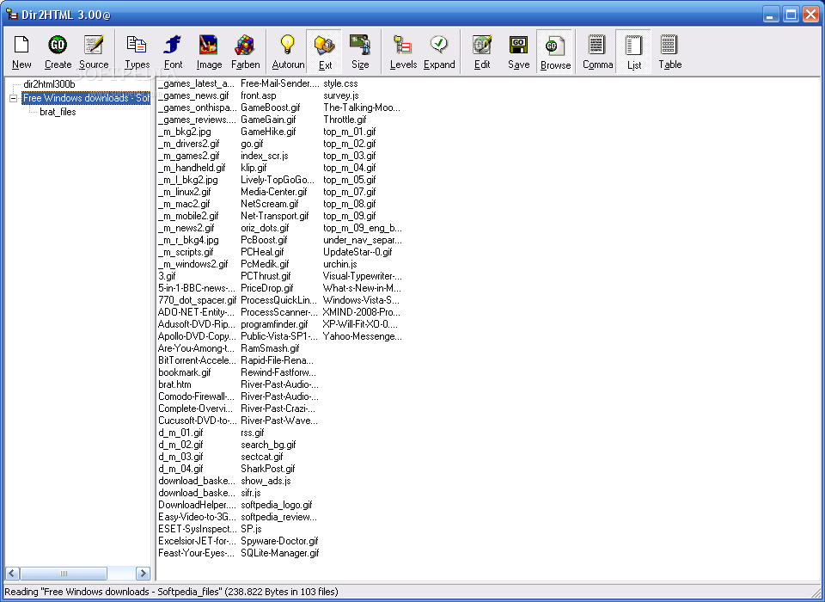The width and height of the screenshot is (825, 602).
Task: Click the Edit toolbar icon
Action: pos(482,52)
